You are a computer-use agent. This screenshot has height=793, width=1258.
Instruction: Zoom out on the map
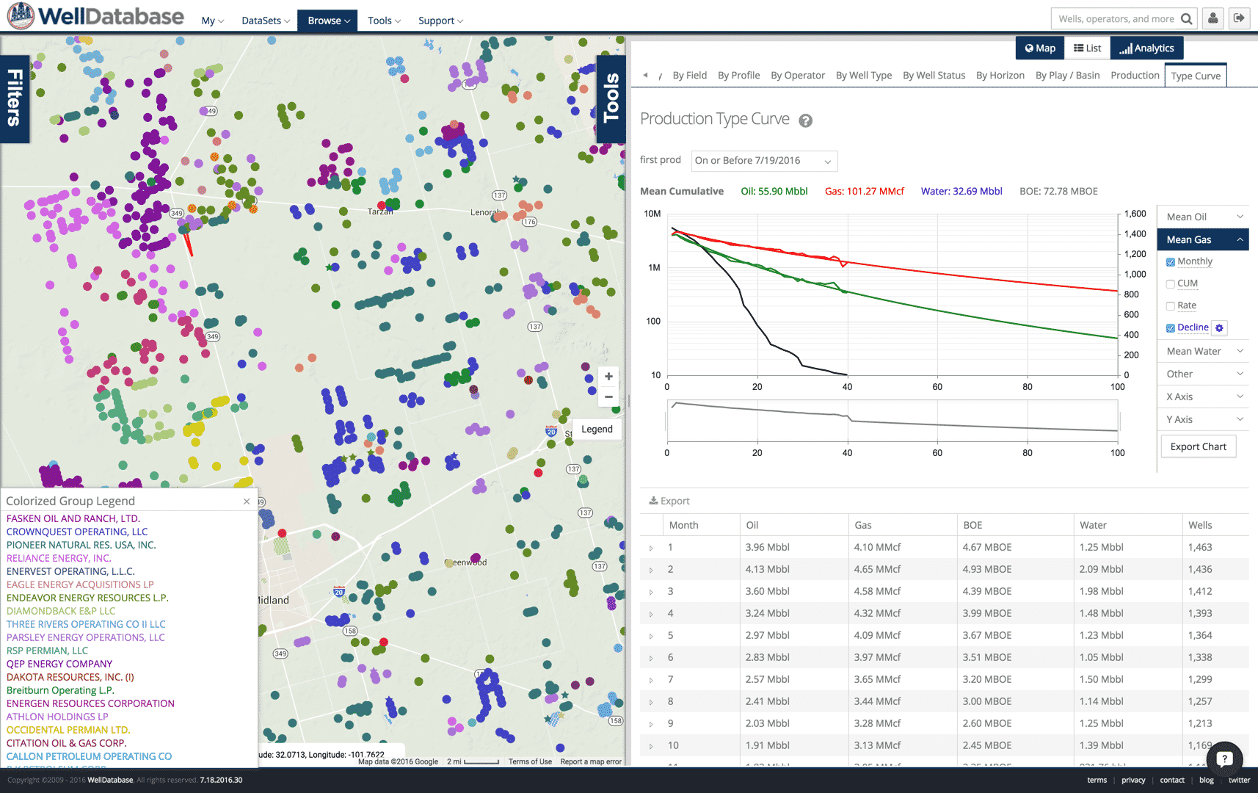point(608,396)
